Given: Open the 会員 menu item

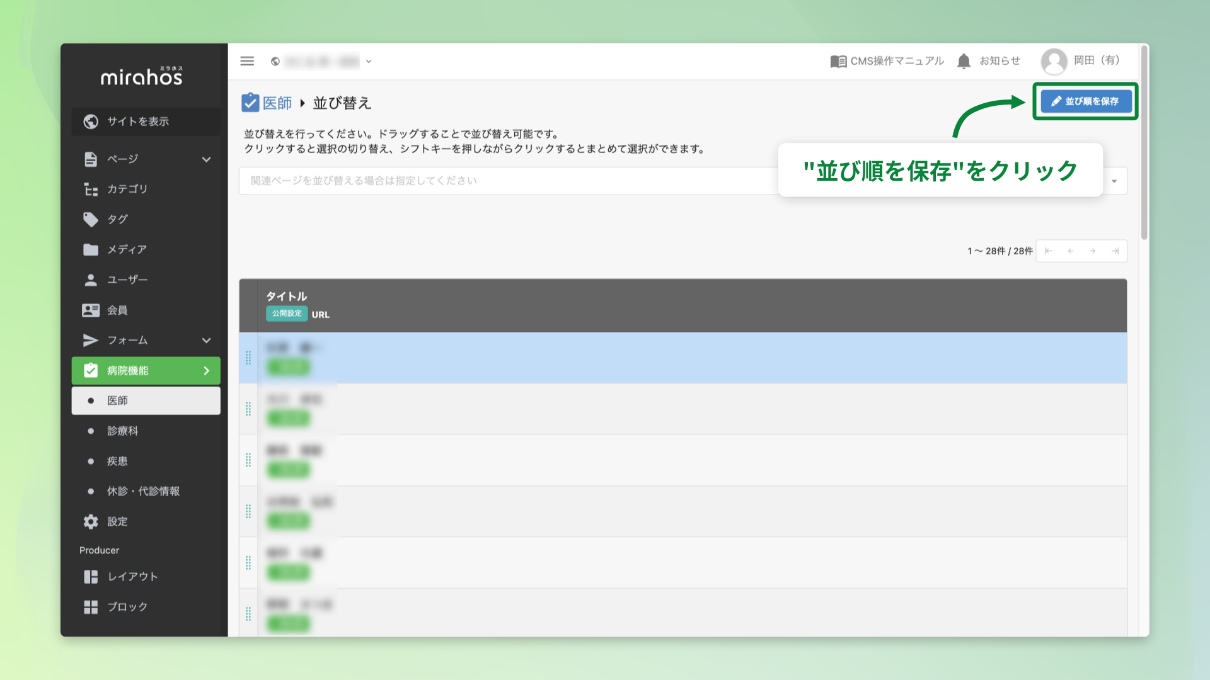Looking at the screenshot, I should pyautogui.click(x=146, y=310).
